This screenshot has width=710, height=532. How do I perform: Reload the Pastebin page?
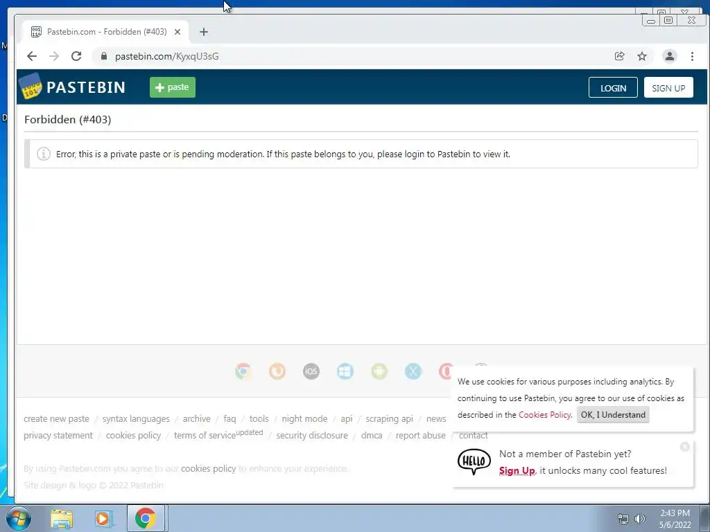pos(76,56)
